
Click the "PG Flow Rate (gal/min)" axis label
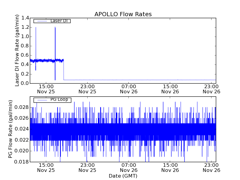(10, 129)
